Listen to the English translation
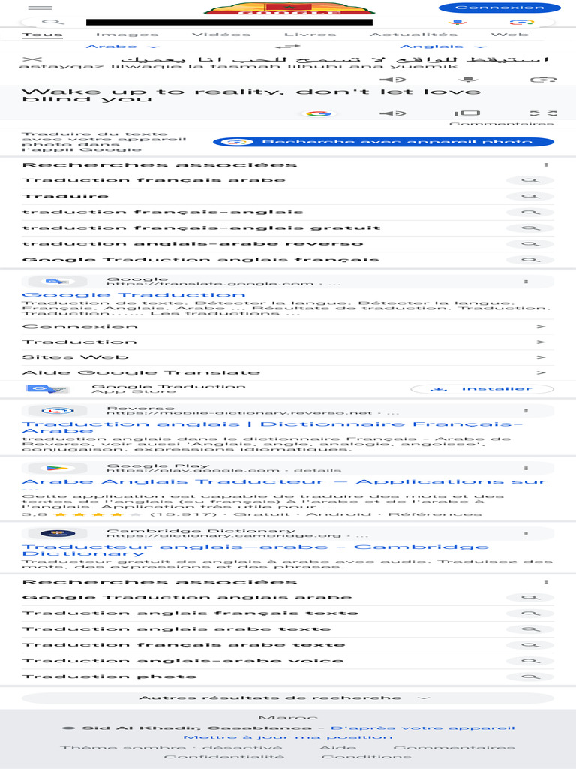 tap(387, 113)
